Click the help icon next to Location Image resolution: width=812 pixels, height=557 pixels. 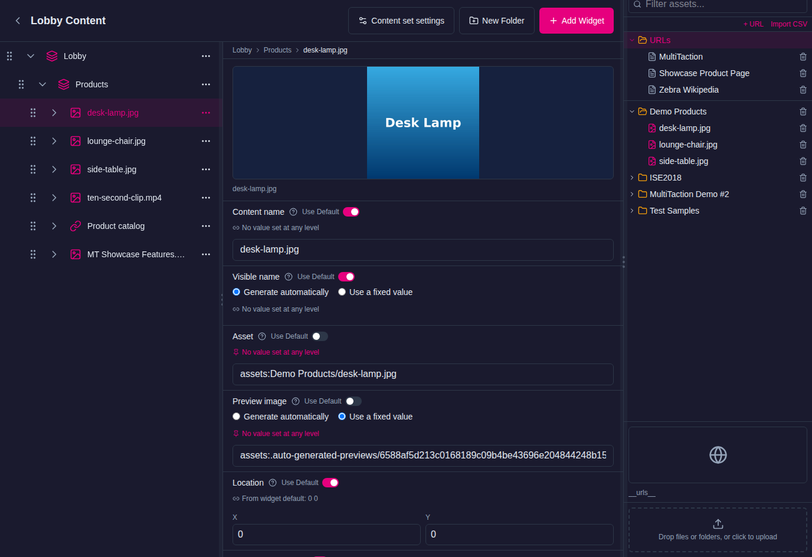coord(273,483)
